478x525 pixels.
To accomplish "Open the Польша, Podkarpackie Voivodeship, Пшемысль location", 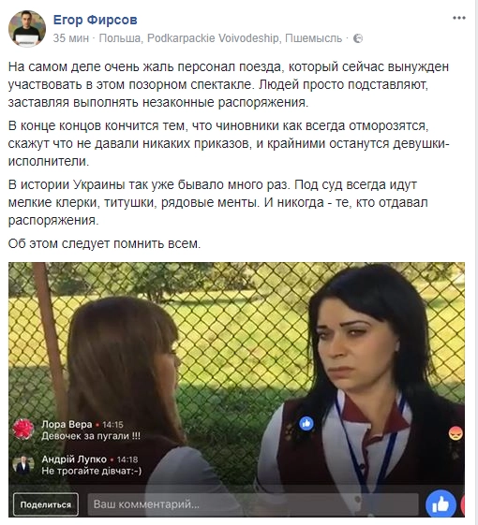I will 220,38.
